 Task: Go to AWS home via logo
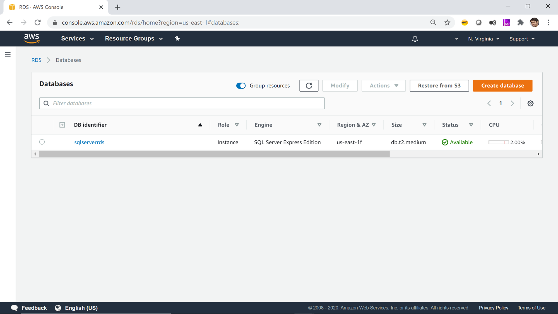coord(32,39)
